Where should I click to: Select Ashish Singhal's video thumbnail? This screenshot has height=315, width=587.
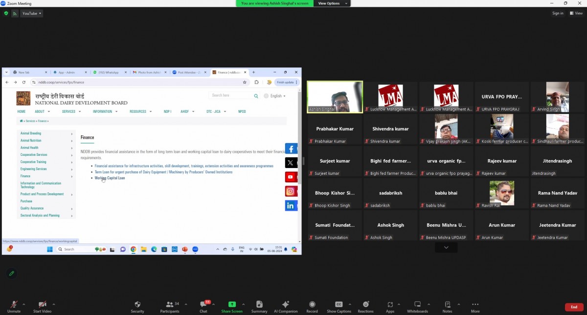[335, 97]
